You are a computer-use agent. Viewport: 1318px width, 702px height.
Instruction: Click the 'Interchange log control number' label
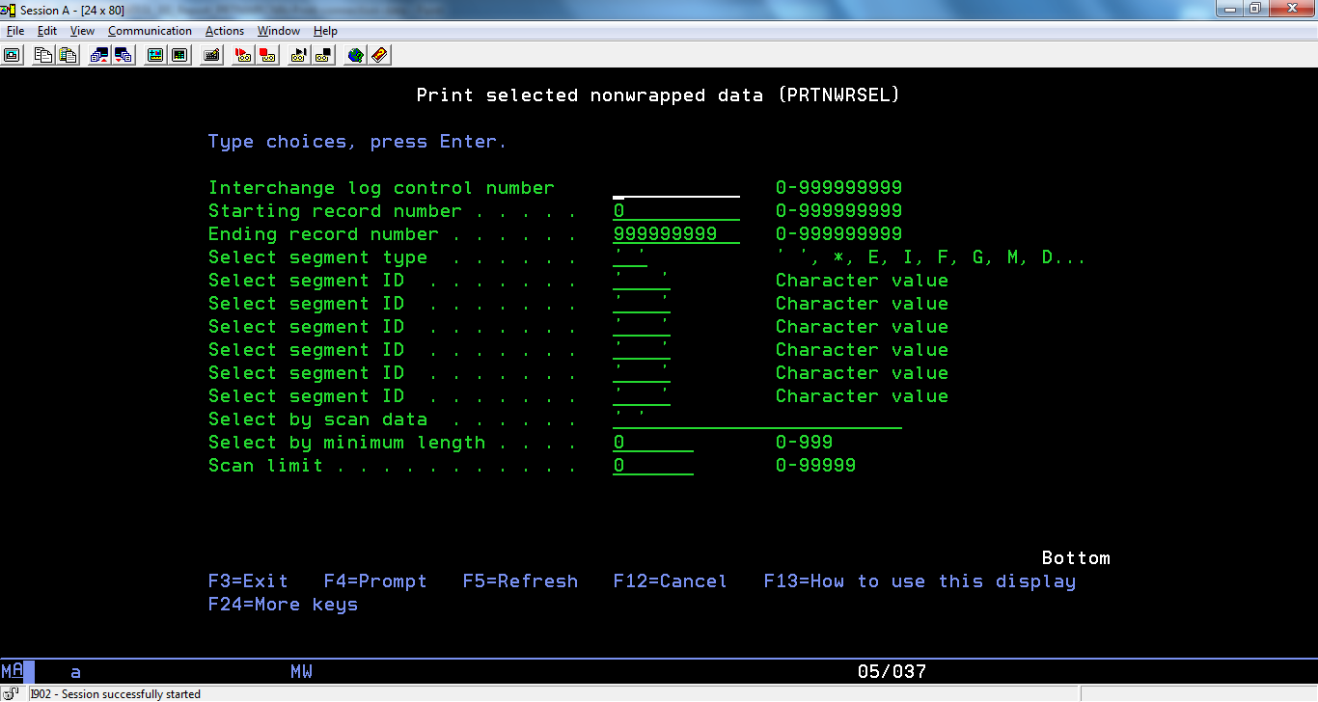[x=381, y=188]
